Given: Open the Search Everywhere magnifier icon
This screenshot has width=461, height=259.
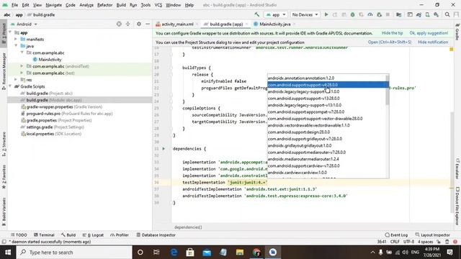Looking at the screenshot, I should tap(447, 14).
